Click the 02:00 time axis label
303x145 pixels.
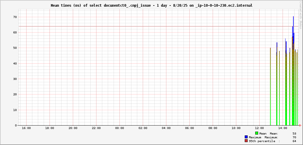pos(143,128)
